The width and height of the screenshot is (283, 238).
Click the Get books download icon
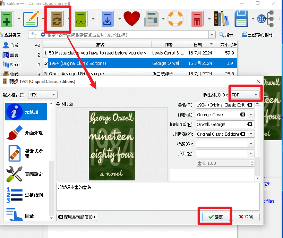(x=108, y=19)
